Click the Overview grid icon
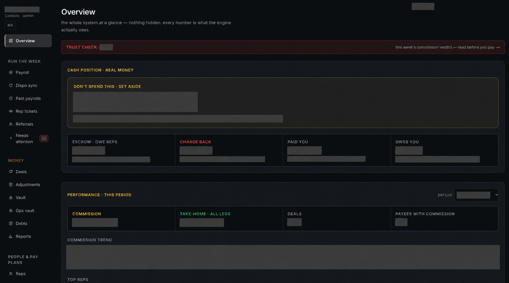The image size is (509, 283). click(11, 41)
